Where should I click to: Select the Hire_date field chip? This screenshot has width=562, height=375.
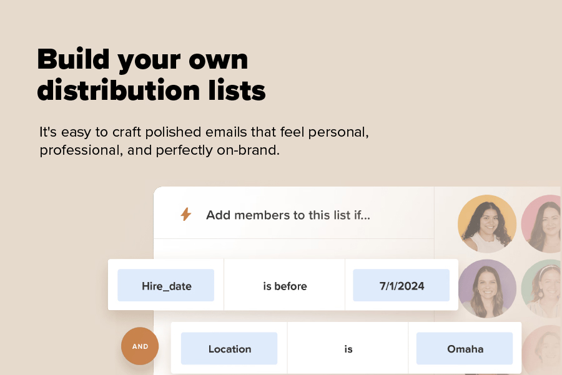point(166,286)
